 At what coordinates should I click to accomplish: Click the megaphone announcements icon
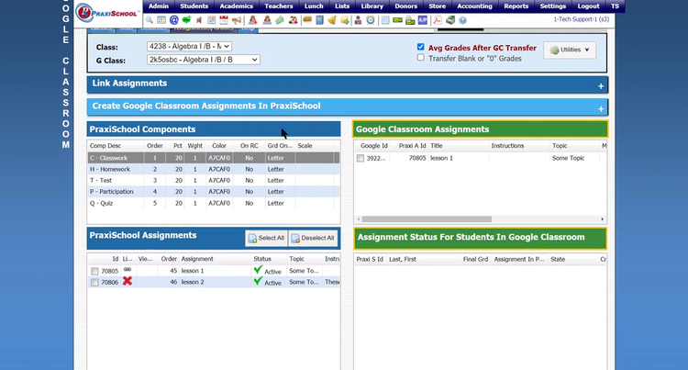click(x=237, y=20)
